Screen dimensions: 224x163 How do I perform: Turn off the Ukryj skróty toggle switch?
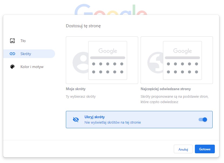click(x=203, y=120)
